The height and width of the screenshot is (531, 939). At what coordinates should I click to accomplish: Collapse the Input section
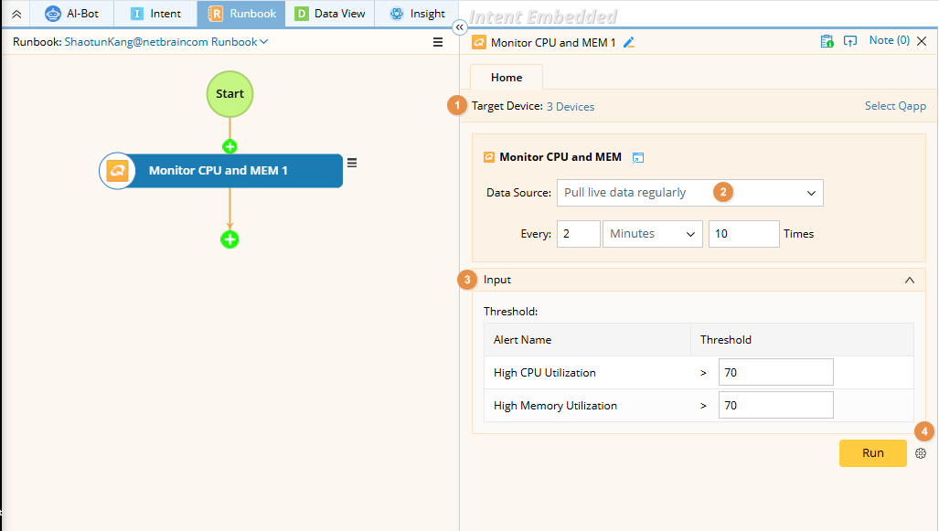[x=910, y=281]
